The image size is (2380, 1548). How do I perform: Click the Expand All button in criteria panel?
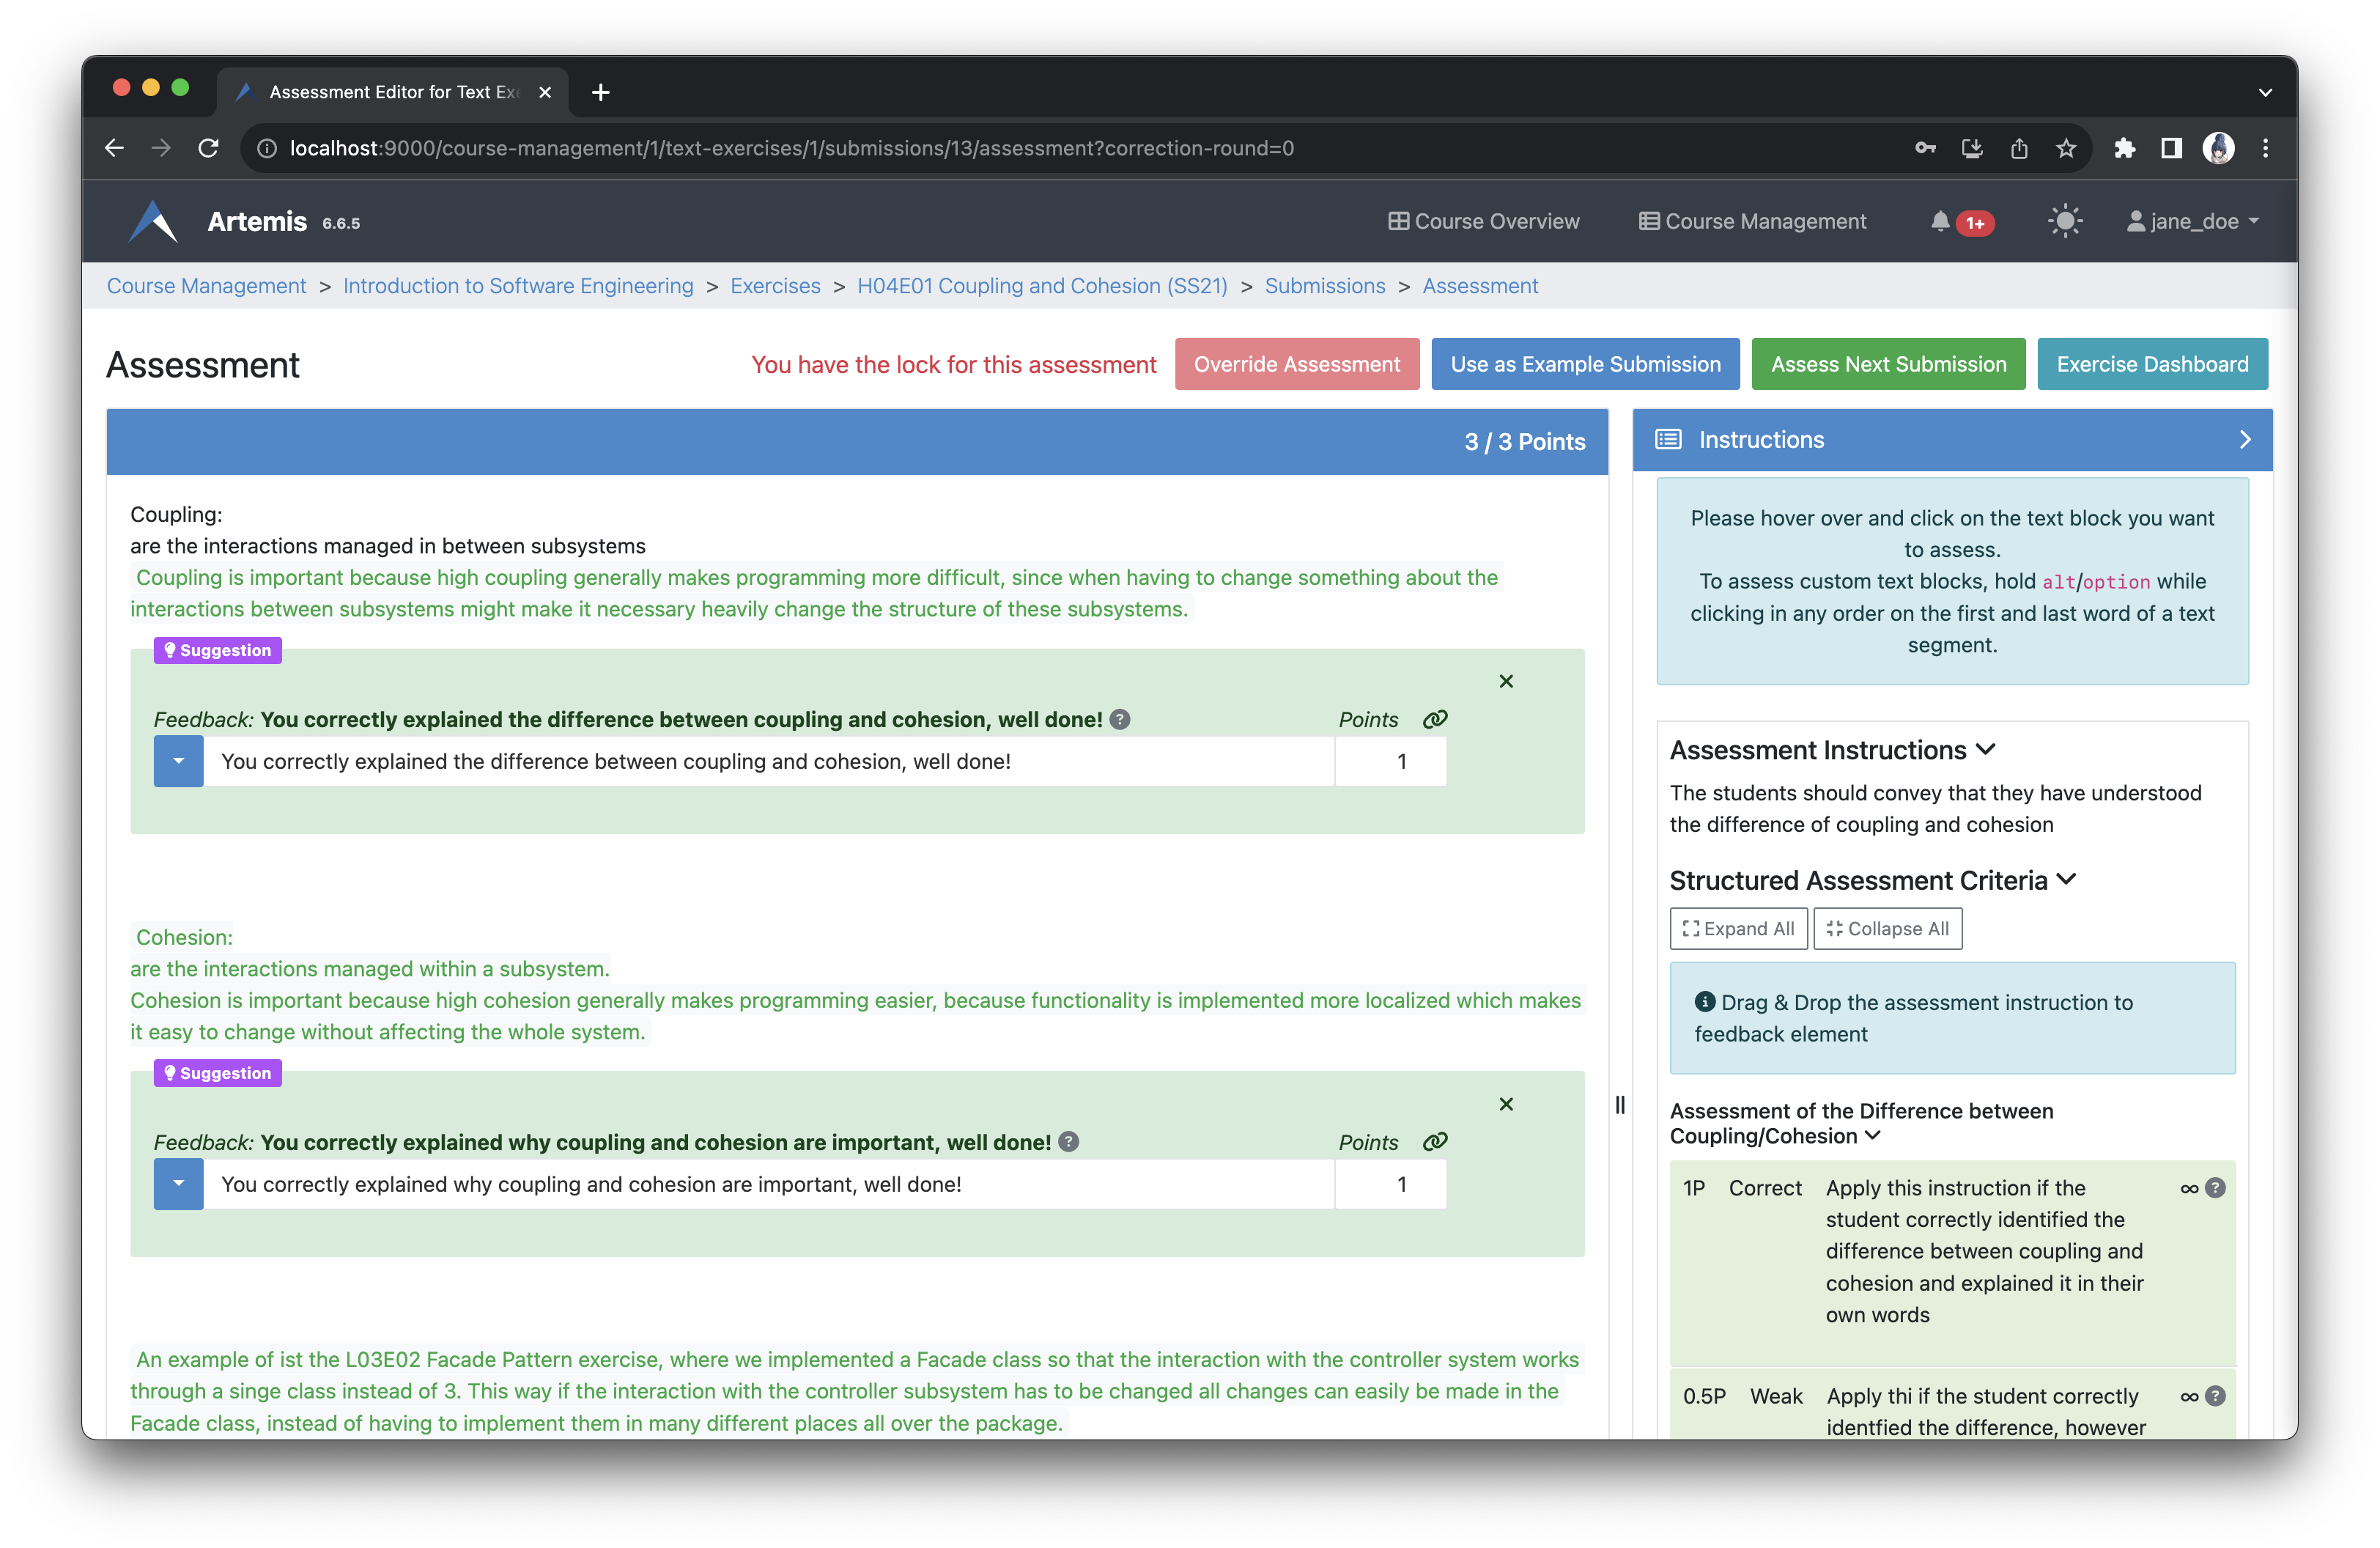click(1734, 926)
